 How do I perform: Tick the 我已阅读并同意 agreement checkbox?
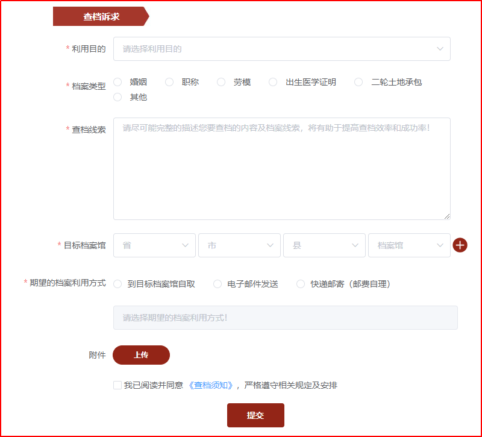117,385
